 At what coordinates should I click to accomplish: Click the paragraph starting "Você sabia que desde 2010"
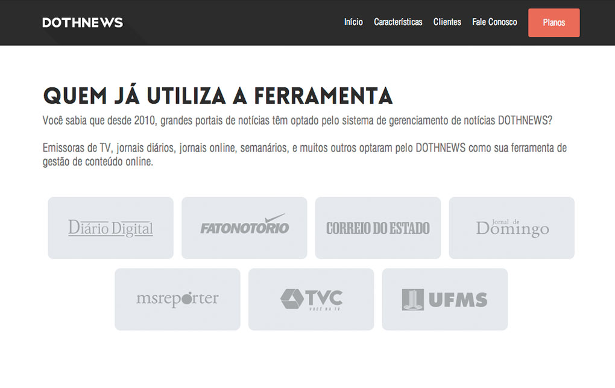click(297, 120)
